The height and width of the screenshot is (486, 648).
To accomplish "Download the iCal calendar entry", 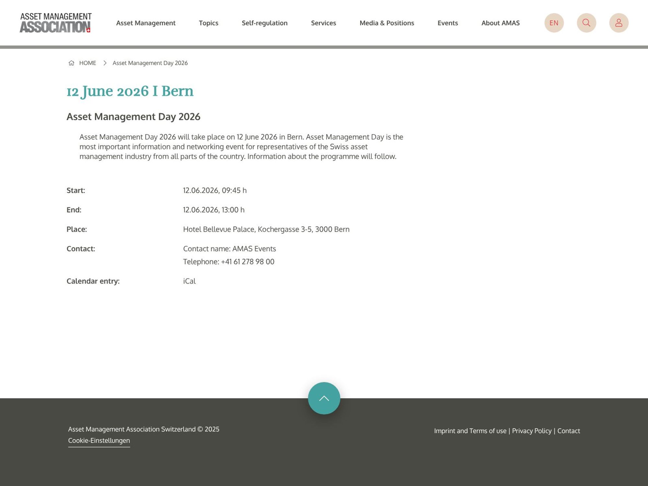I will point(189,281).
